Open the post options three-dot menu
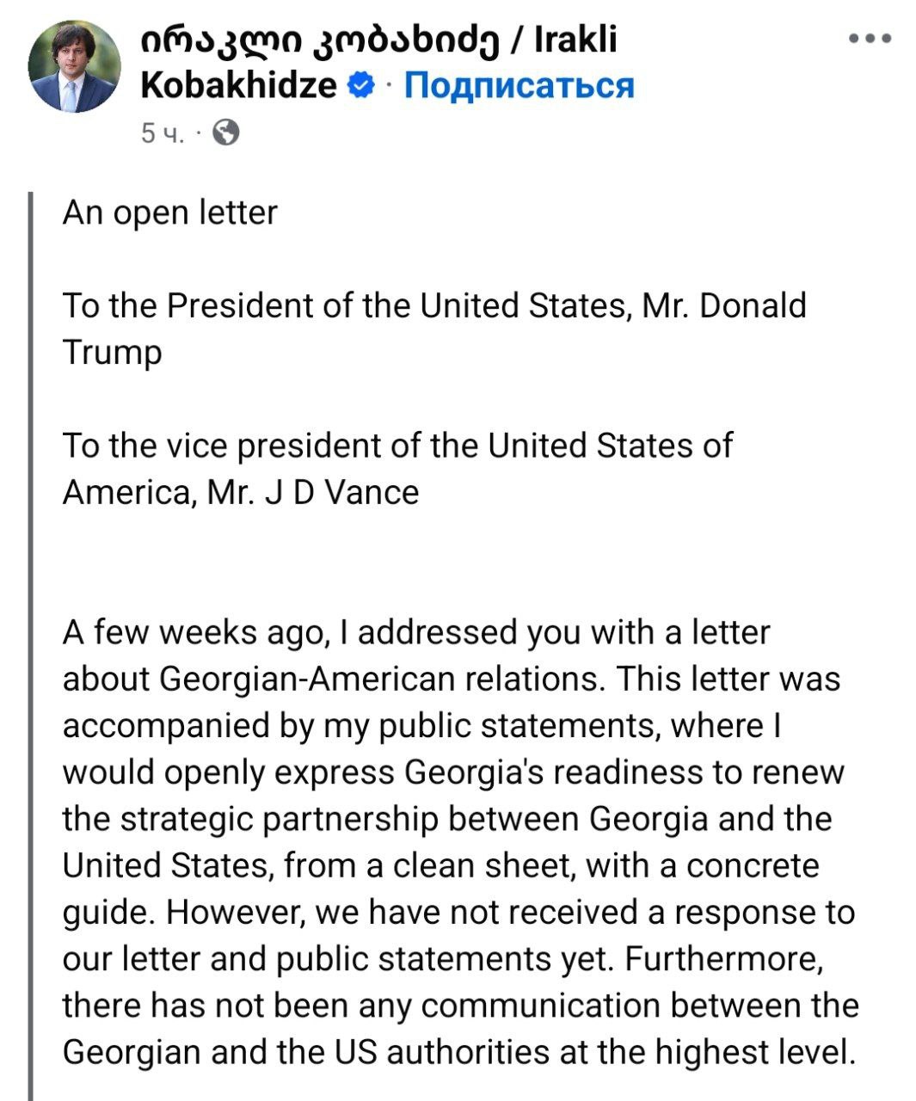Viewport: 916px width, 1101px height. (870, 39)
